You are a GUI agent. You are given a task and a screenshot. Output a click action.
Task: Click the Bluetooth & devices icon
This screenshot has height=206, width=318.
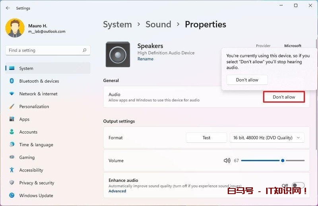coord(12,81)
